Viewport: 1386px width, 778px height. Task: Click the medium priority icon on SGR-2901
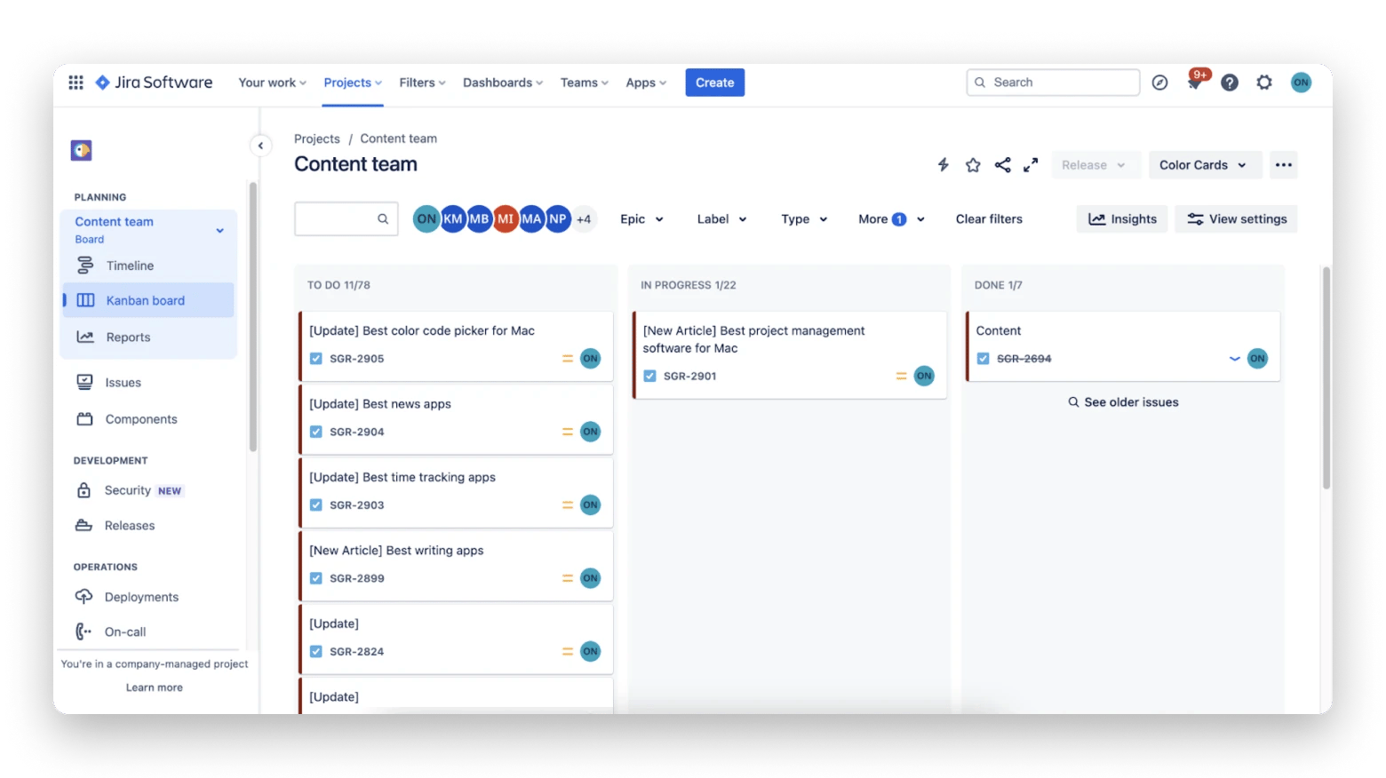pos(901,377)
